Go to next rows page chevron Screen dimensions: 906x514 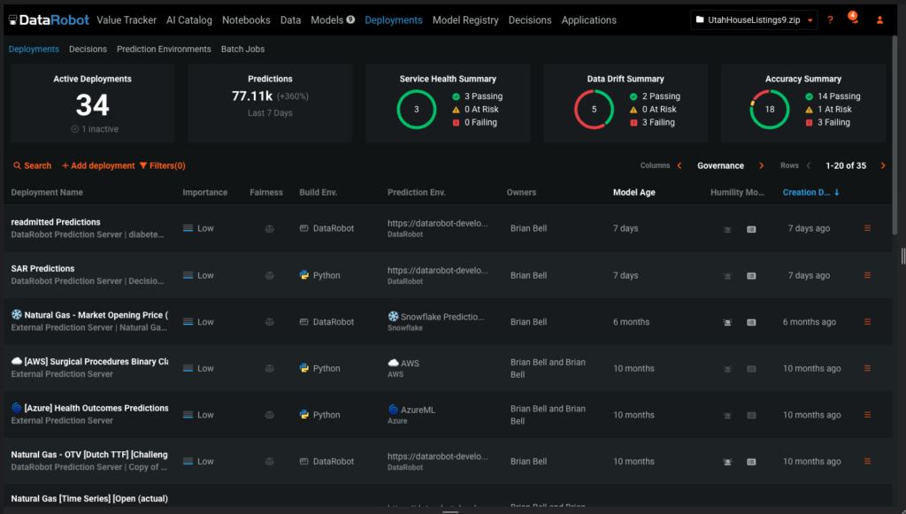883,165
